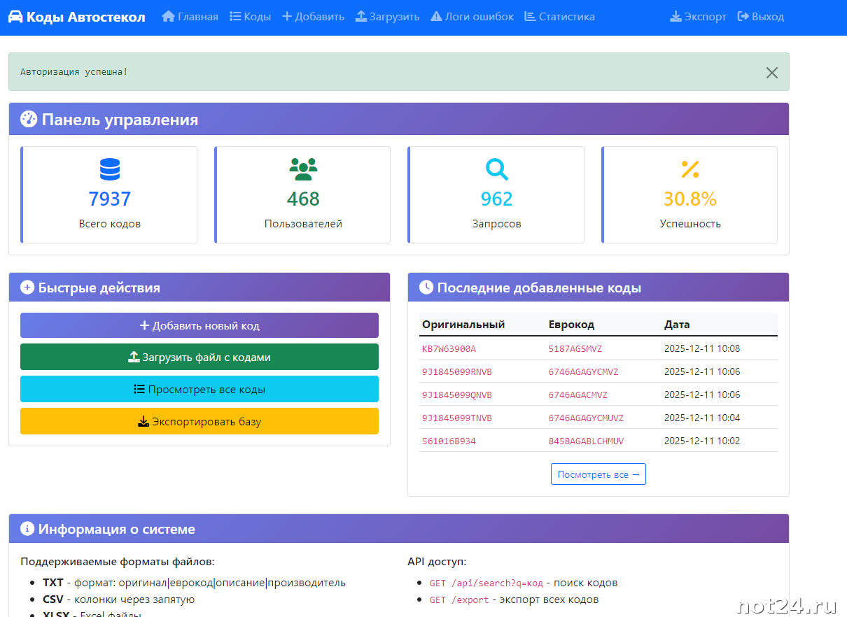Switch to the Статистика page
This screenshot has width=847, height=617.
(x=559, y=17)
